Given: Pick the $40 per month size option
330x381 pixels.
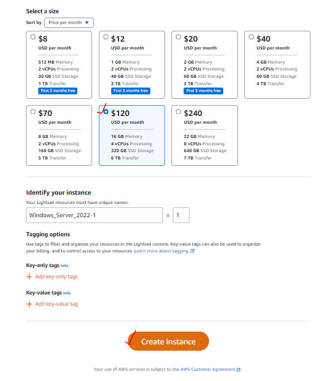Looking at the screenshot, I should coord(251,37).
